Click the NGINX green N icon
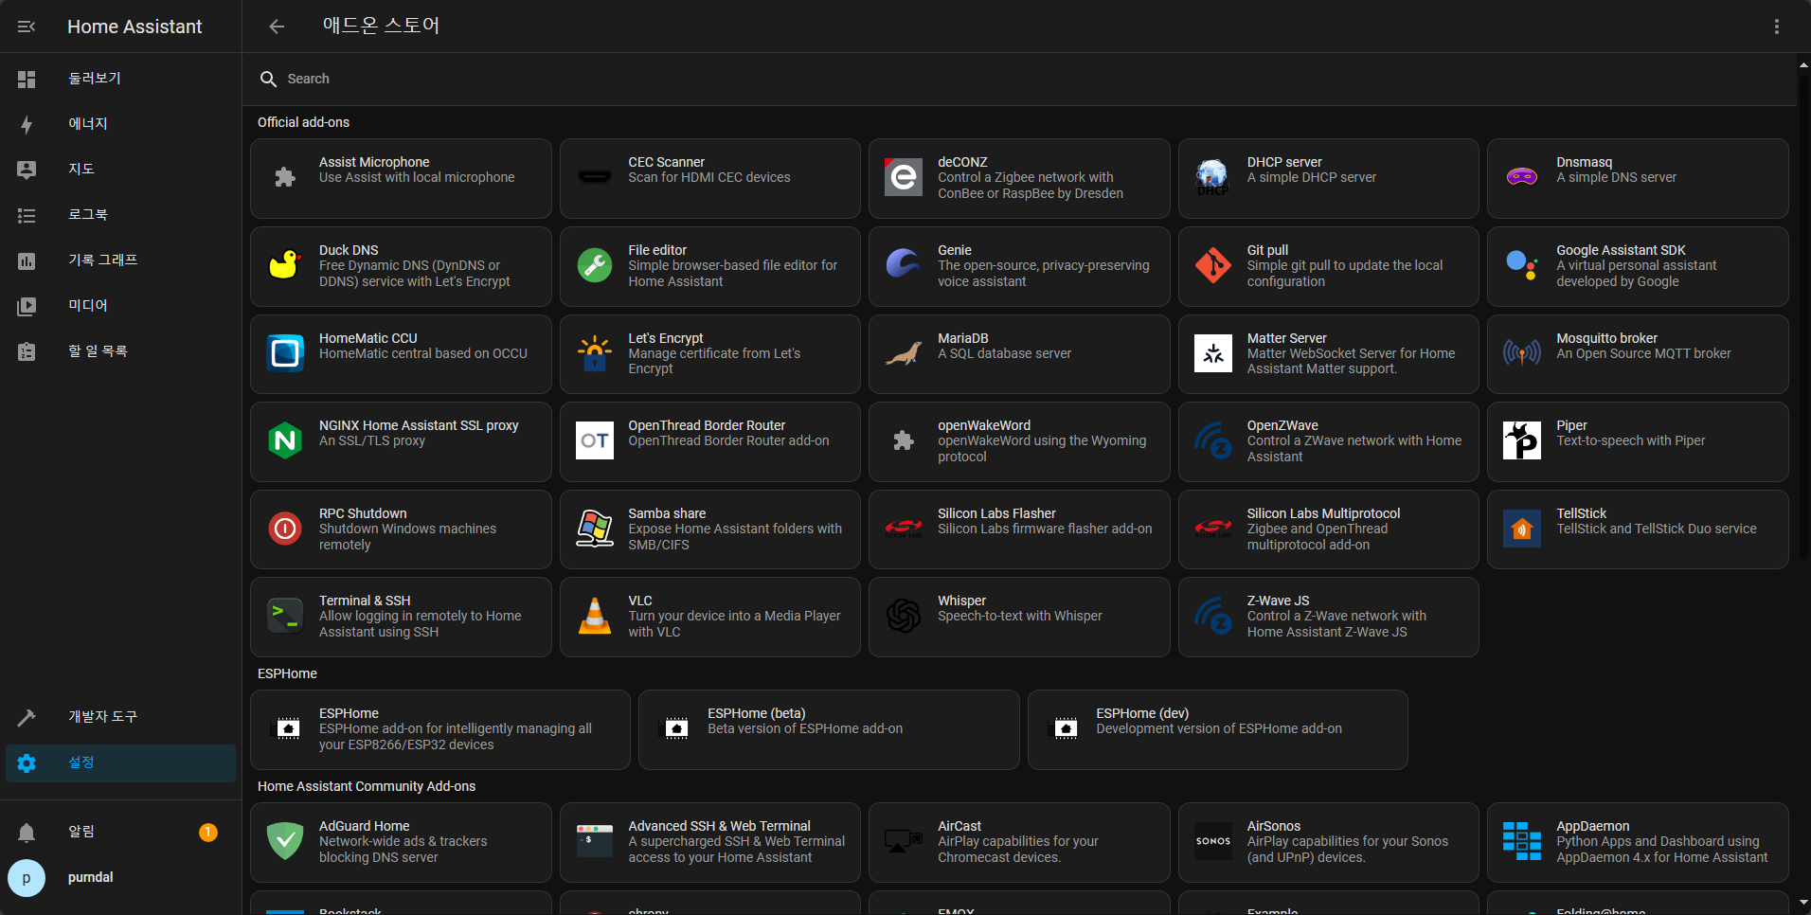The width and height of the screenshot is (1811, 915). (285, 440)
